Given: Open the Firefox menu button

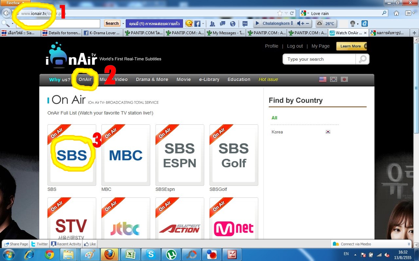Looking at the screenshot, I should click(15, 3).
